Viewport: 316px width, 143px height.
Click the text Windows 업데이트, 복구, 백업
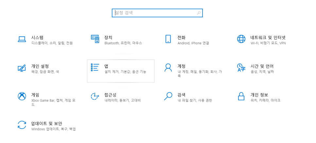click(53, 129)
